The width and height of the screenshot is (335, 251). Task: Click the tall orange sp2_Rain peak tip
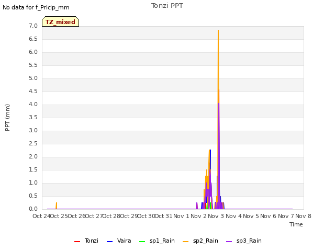pos(218,30)
